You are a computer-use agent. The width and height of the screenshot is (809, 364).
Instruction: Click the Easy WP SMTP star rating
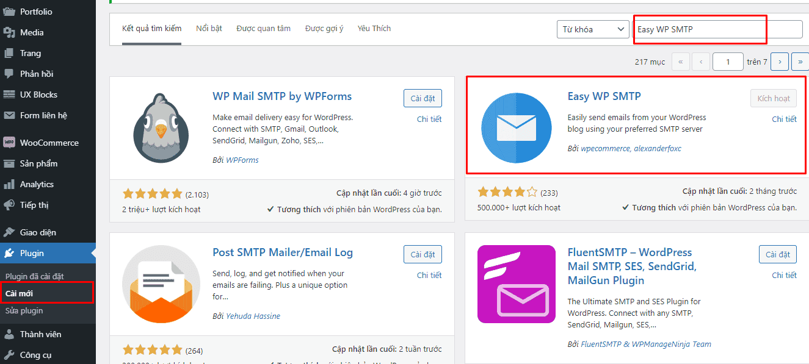pos(507,192)
